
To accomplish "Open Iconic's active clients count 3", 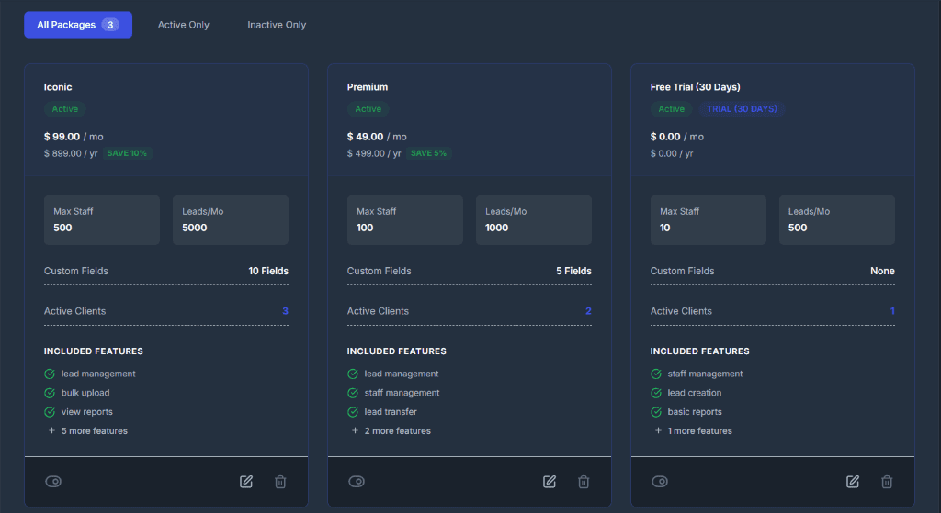I will pos(285,311).
